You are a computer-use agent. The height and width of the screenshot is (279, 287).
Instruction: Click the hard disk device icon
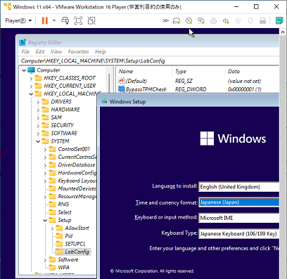click(177, 21)
